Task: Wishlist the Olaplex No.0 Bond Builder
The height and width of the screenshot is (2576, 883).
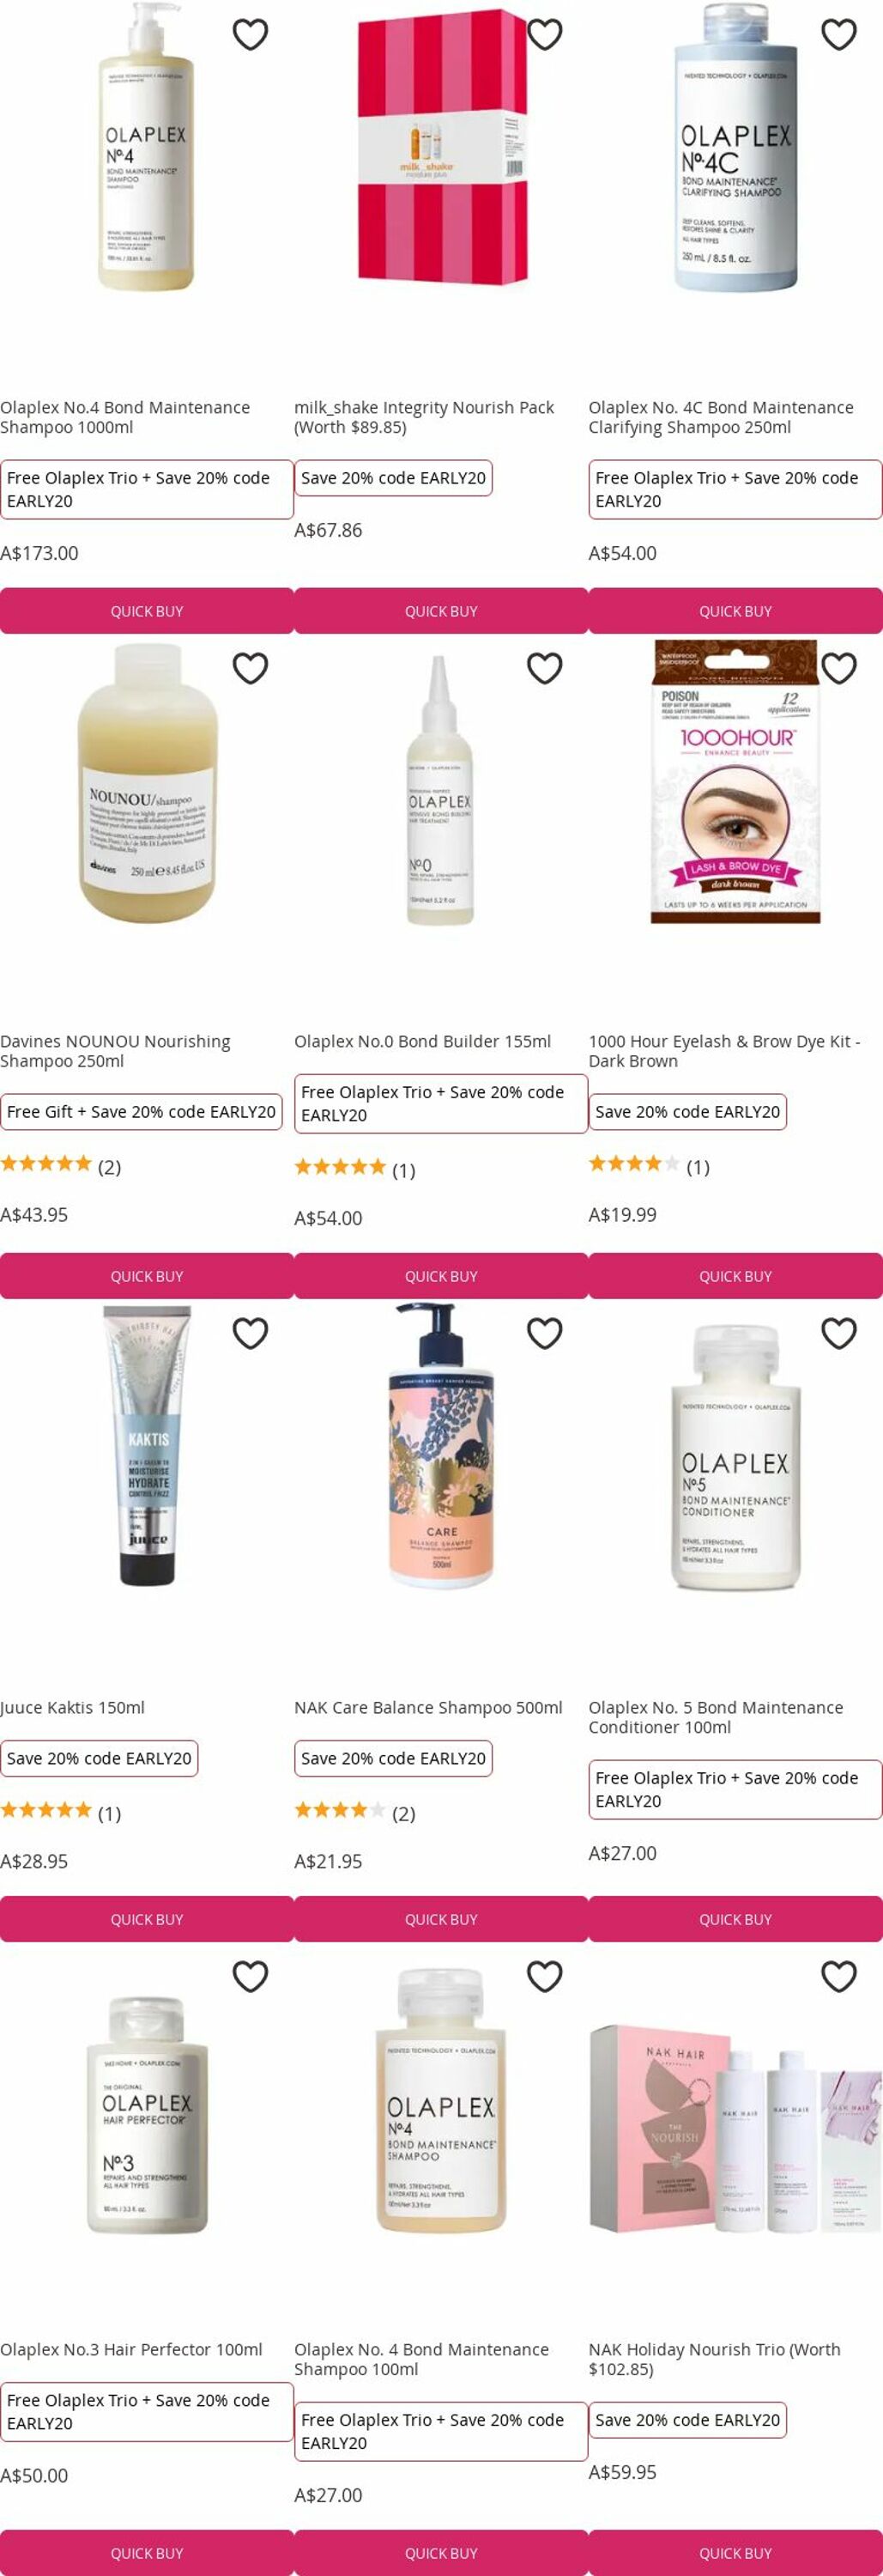Action: (x=544, y=668)
